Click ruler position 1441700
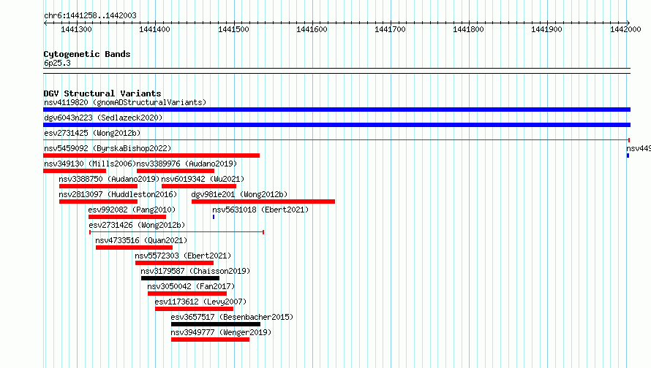Image resolution: width=651 pixels, height=368 pixels. pos(391,29)
